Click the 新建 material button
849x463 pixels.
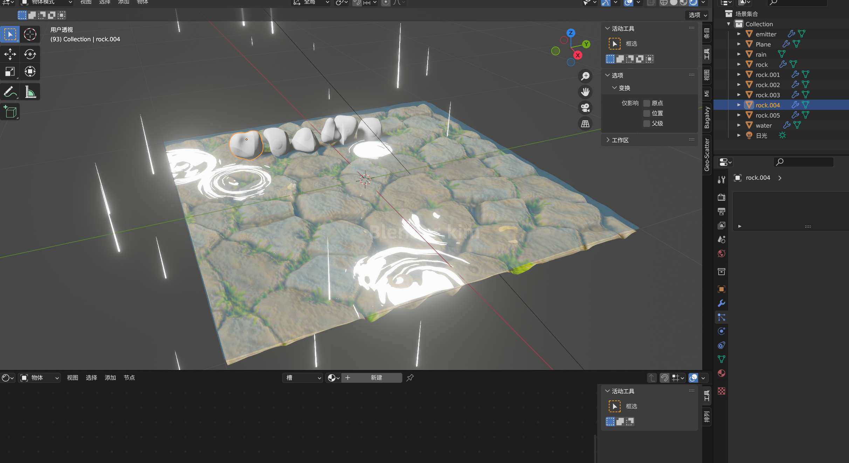pos(377,378)
